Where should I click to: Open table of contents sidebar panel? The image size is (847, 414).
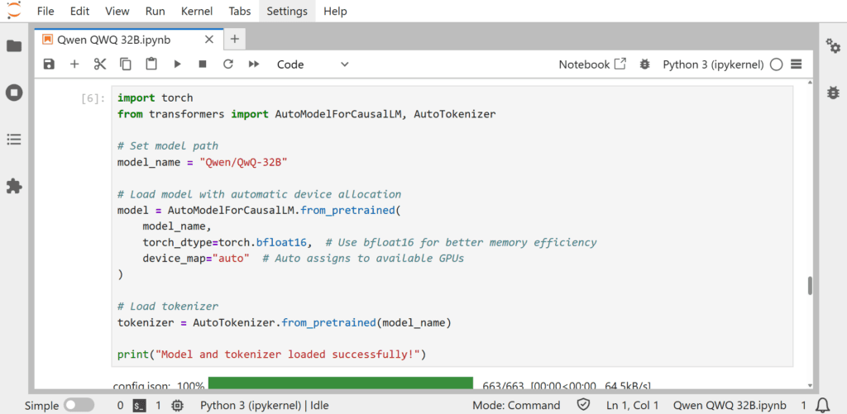[14, 140]
